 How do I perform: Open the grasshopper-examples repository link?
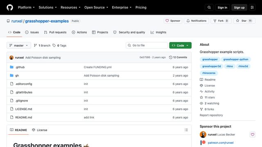click(x=47, y=21)
